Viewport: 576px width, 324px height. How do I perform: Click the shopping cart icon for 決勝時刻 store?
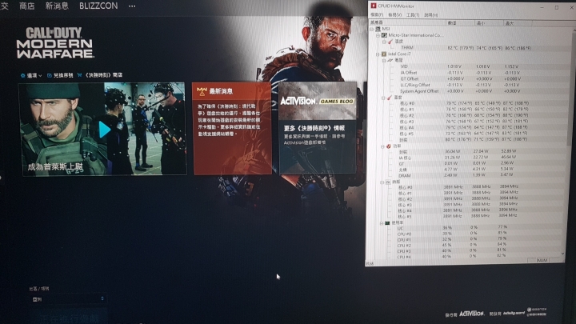point(79,75)
